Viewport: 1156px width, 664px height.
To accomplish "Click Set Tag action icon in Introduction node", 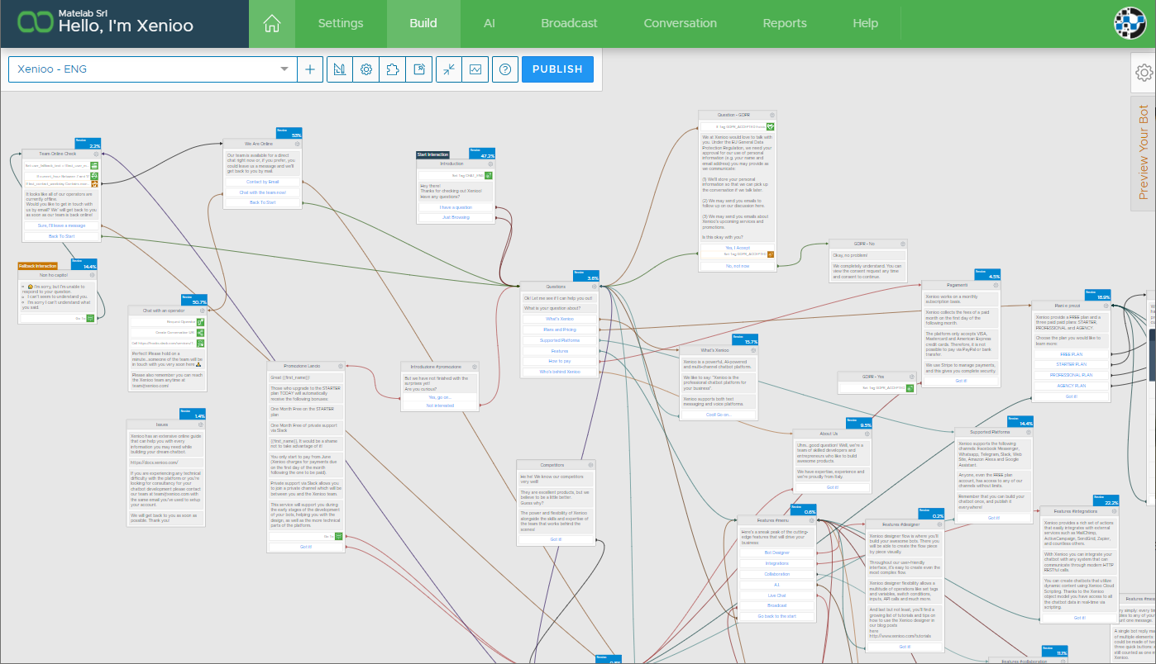I will 489,175.
